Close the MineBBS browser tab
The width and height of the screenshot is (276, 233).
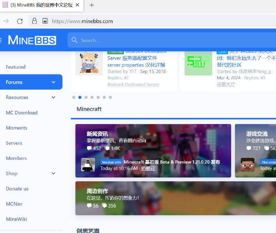77,5
